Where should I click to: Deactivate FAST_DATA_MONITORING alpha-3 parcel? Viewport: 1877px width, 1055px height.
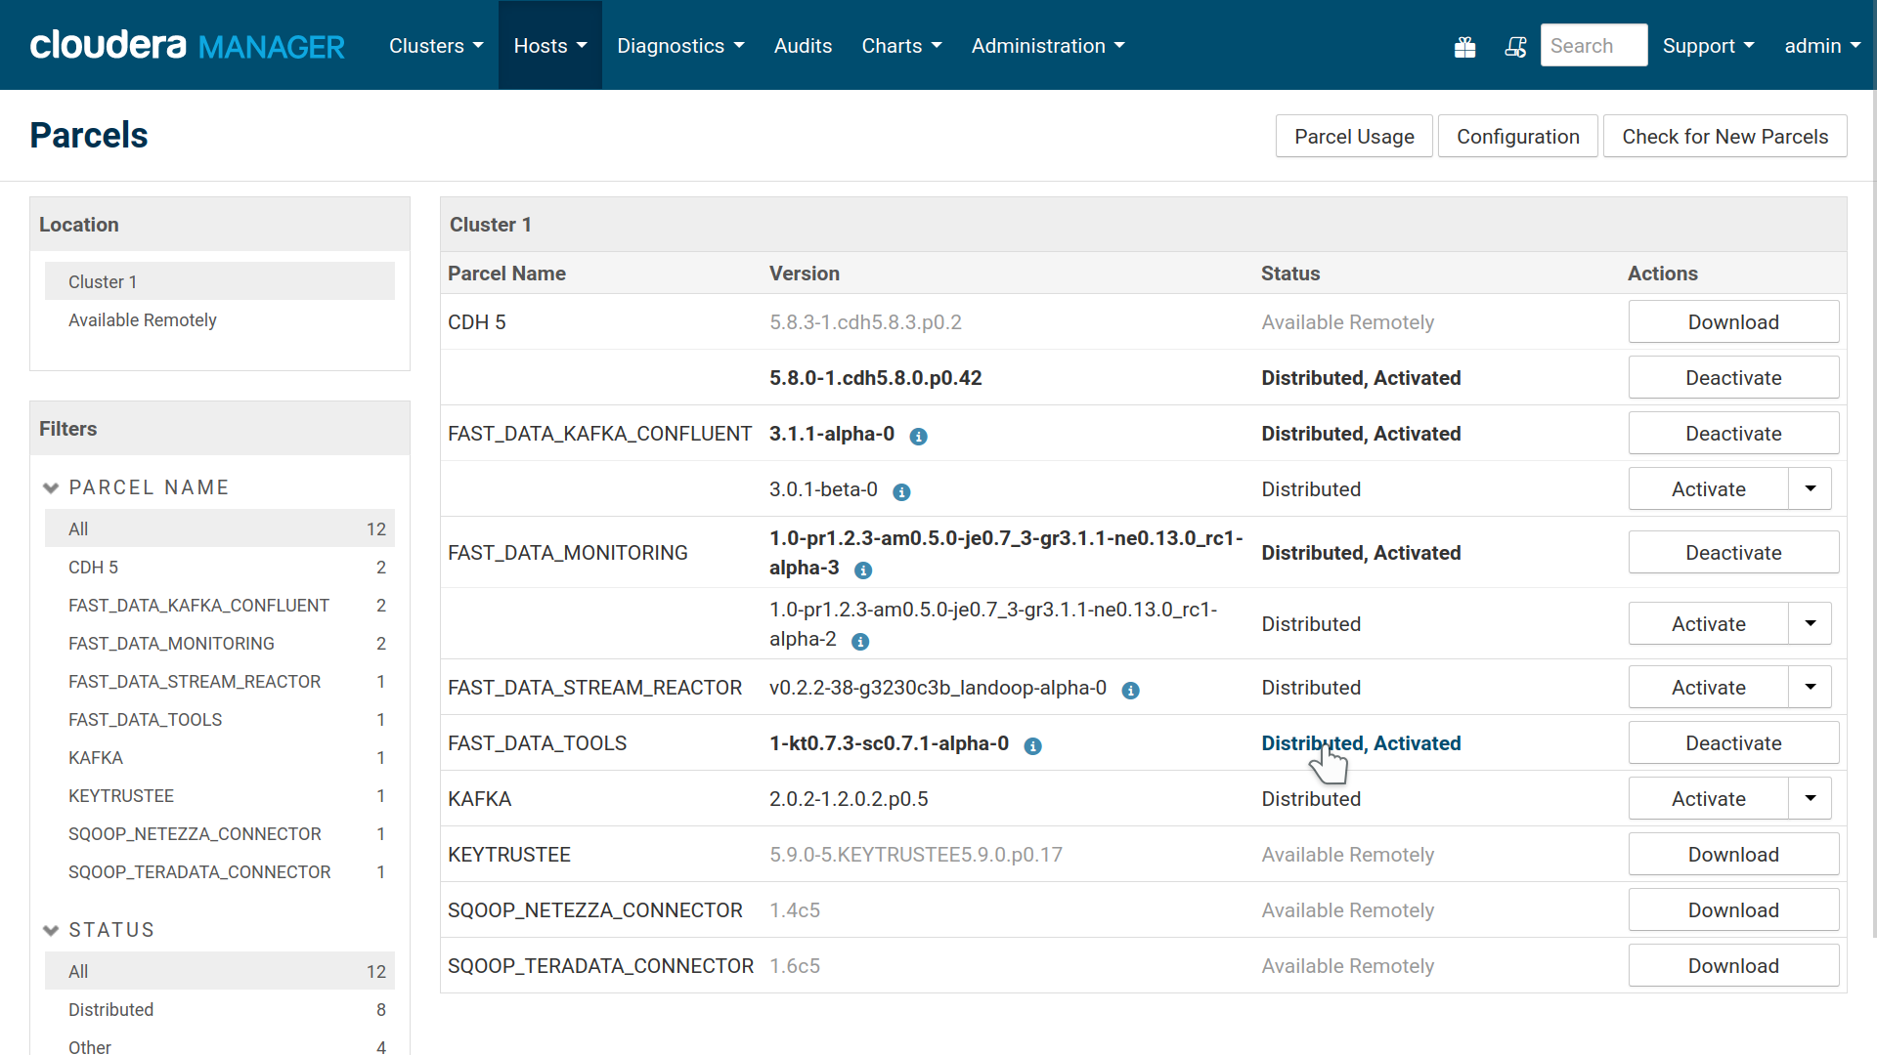(1733, 552)
